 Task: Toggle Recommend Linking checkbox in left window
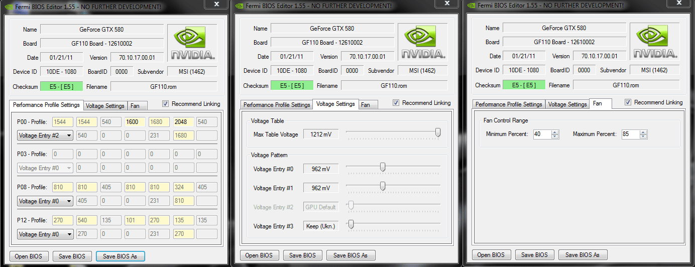pyautogui.click(x=166, y=104)
